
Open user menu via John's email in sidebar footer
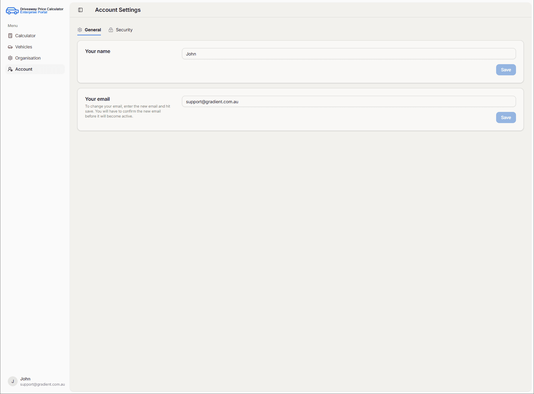click(43, 384)
